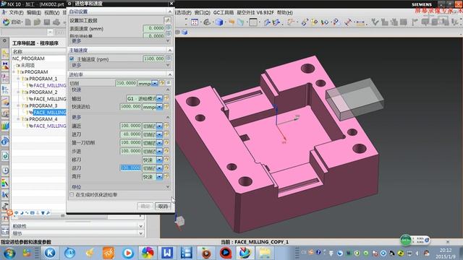The height and width of the screenshot is (260, 463).
Task: Click the lock icon in the 输出 row
Action: (166, 98)
